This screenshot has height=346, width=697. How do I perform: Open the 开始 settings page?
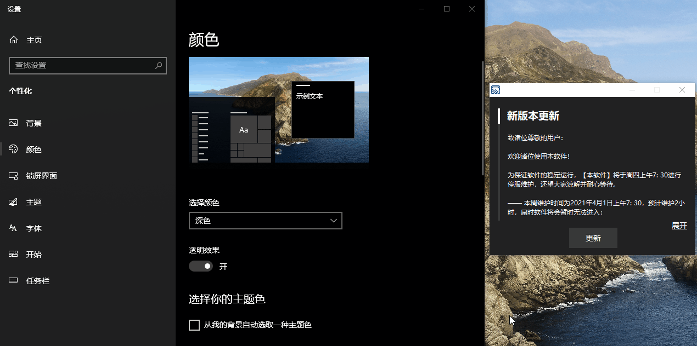click(88, 255)
